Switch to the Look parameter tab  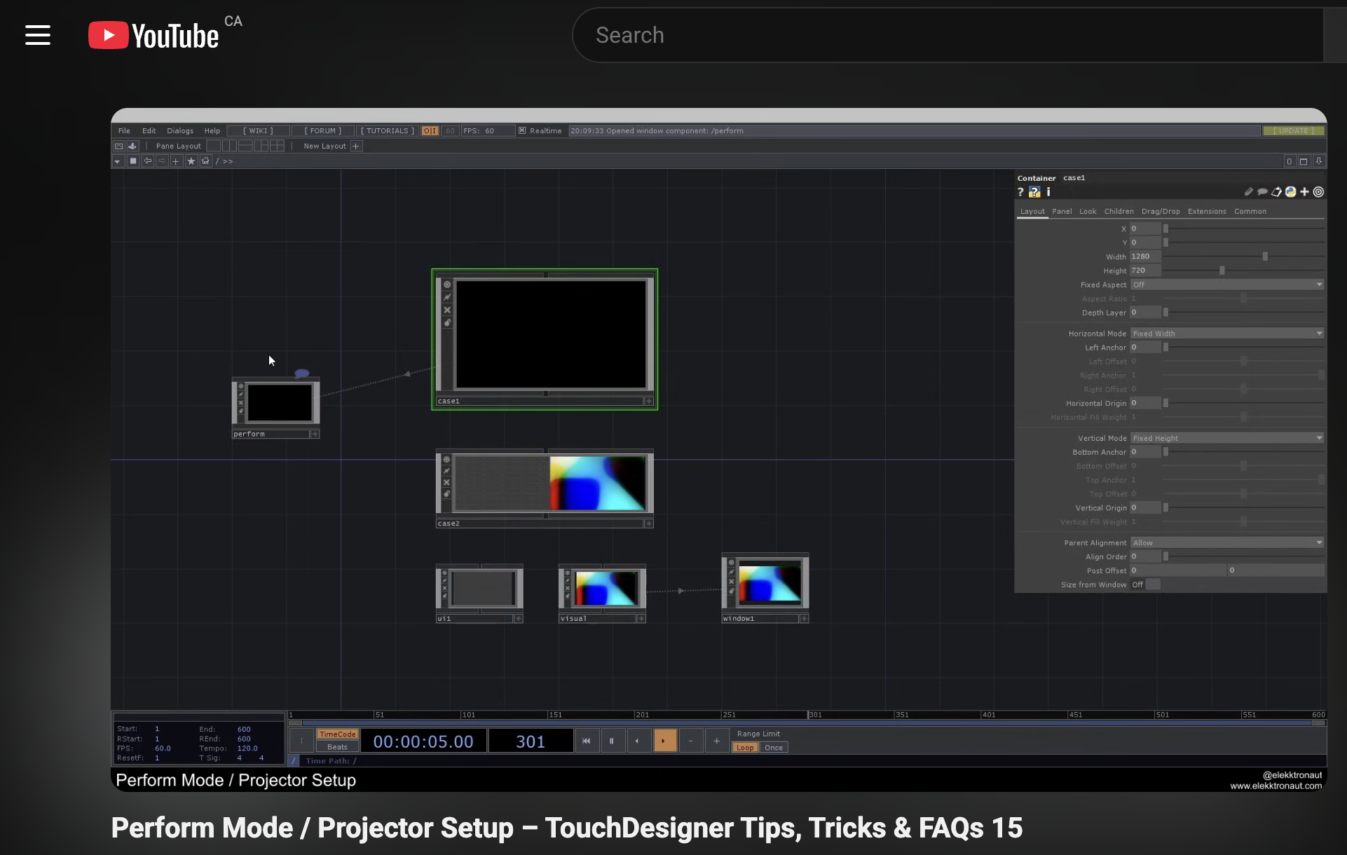1088,212
